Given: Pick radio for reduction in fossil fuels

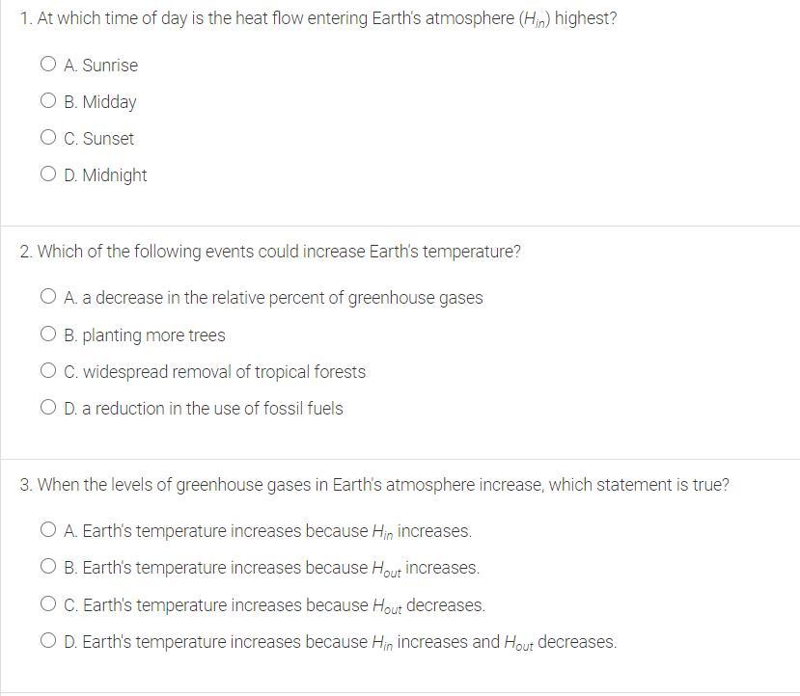Looking at the screenshot, I should coord(48,408).
